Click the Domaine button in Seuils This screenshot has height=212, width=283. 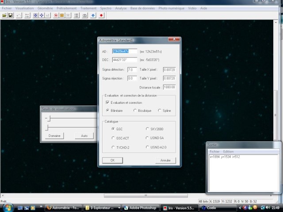54,136
